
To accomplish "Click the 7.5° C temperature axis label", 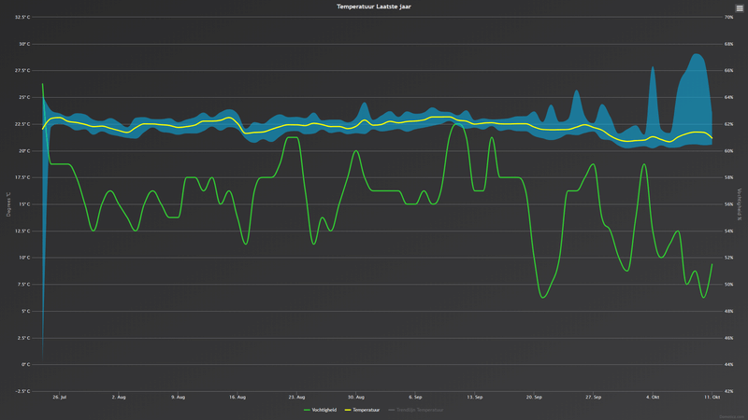I will tap(22, 285).
